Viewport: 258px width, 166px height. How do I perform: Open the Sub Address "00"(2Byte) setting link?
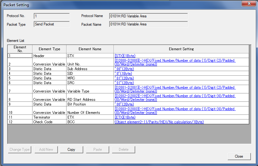point(124,69)
